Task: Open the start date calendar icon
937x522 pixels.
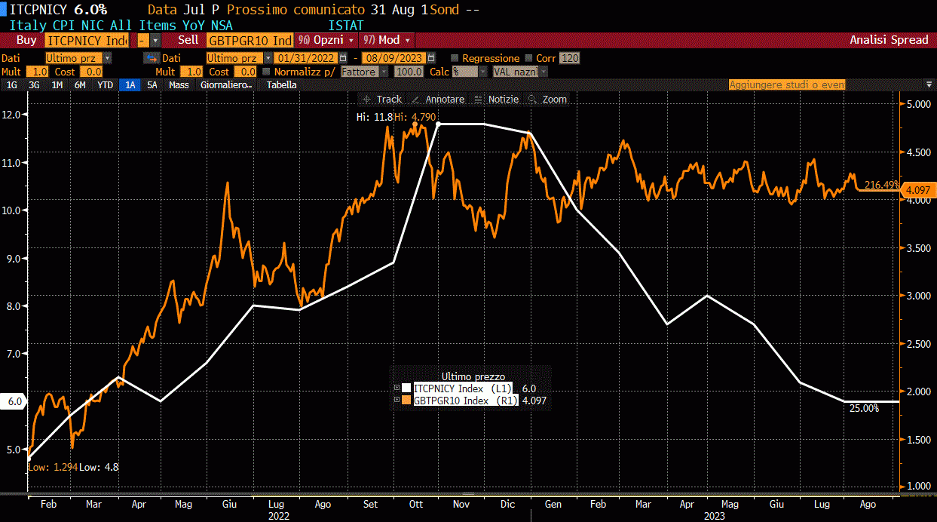Action: (x=344, y=58)
